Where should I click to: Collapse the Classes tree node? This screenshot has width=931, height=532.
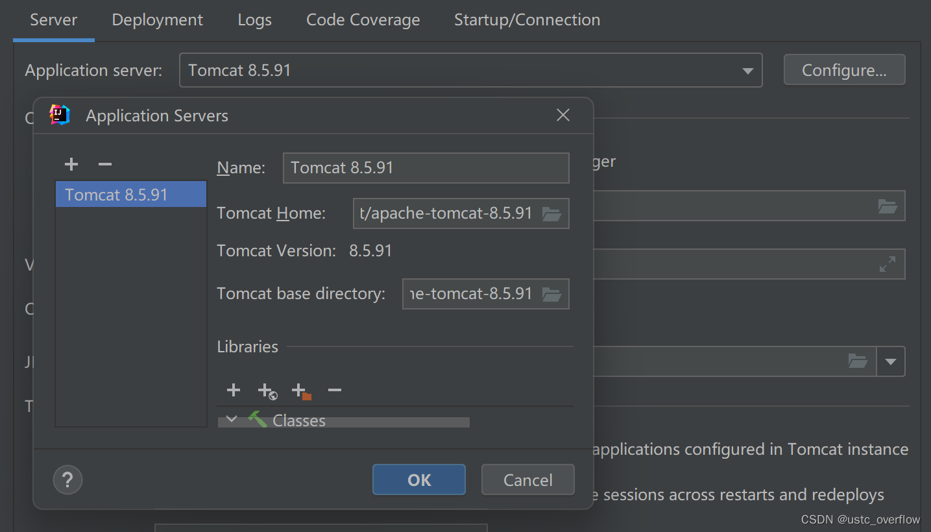pyautogui.click(x=232, y=420)
